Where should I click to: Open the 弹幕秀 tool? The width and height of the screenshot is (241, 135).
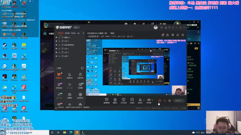click(70, 96)
